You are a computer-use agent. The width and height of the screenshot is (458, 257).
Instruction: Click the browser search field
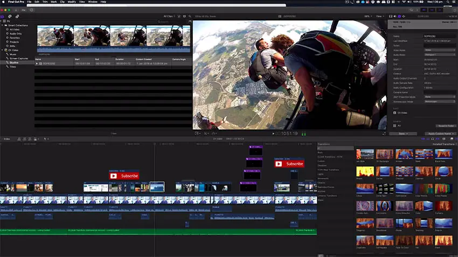[172, 22]
